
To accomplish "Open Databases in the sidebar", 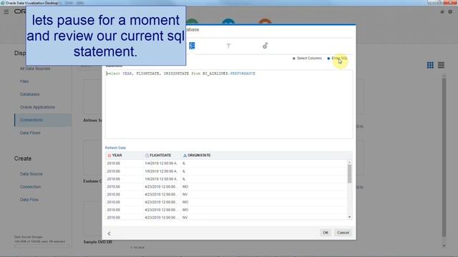I will [29, 94].
